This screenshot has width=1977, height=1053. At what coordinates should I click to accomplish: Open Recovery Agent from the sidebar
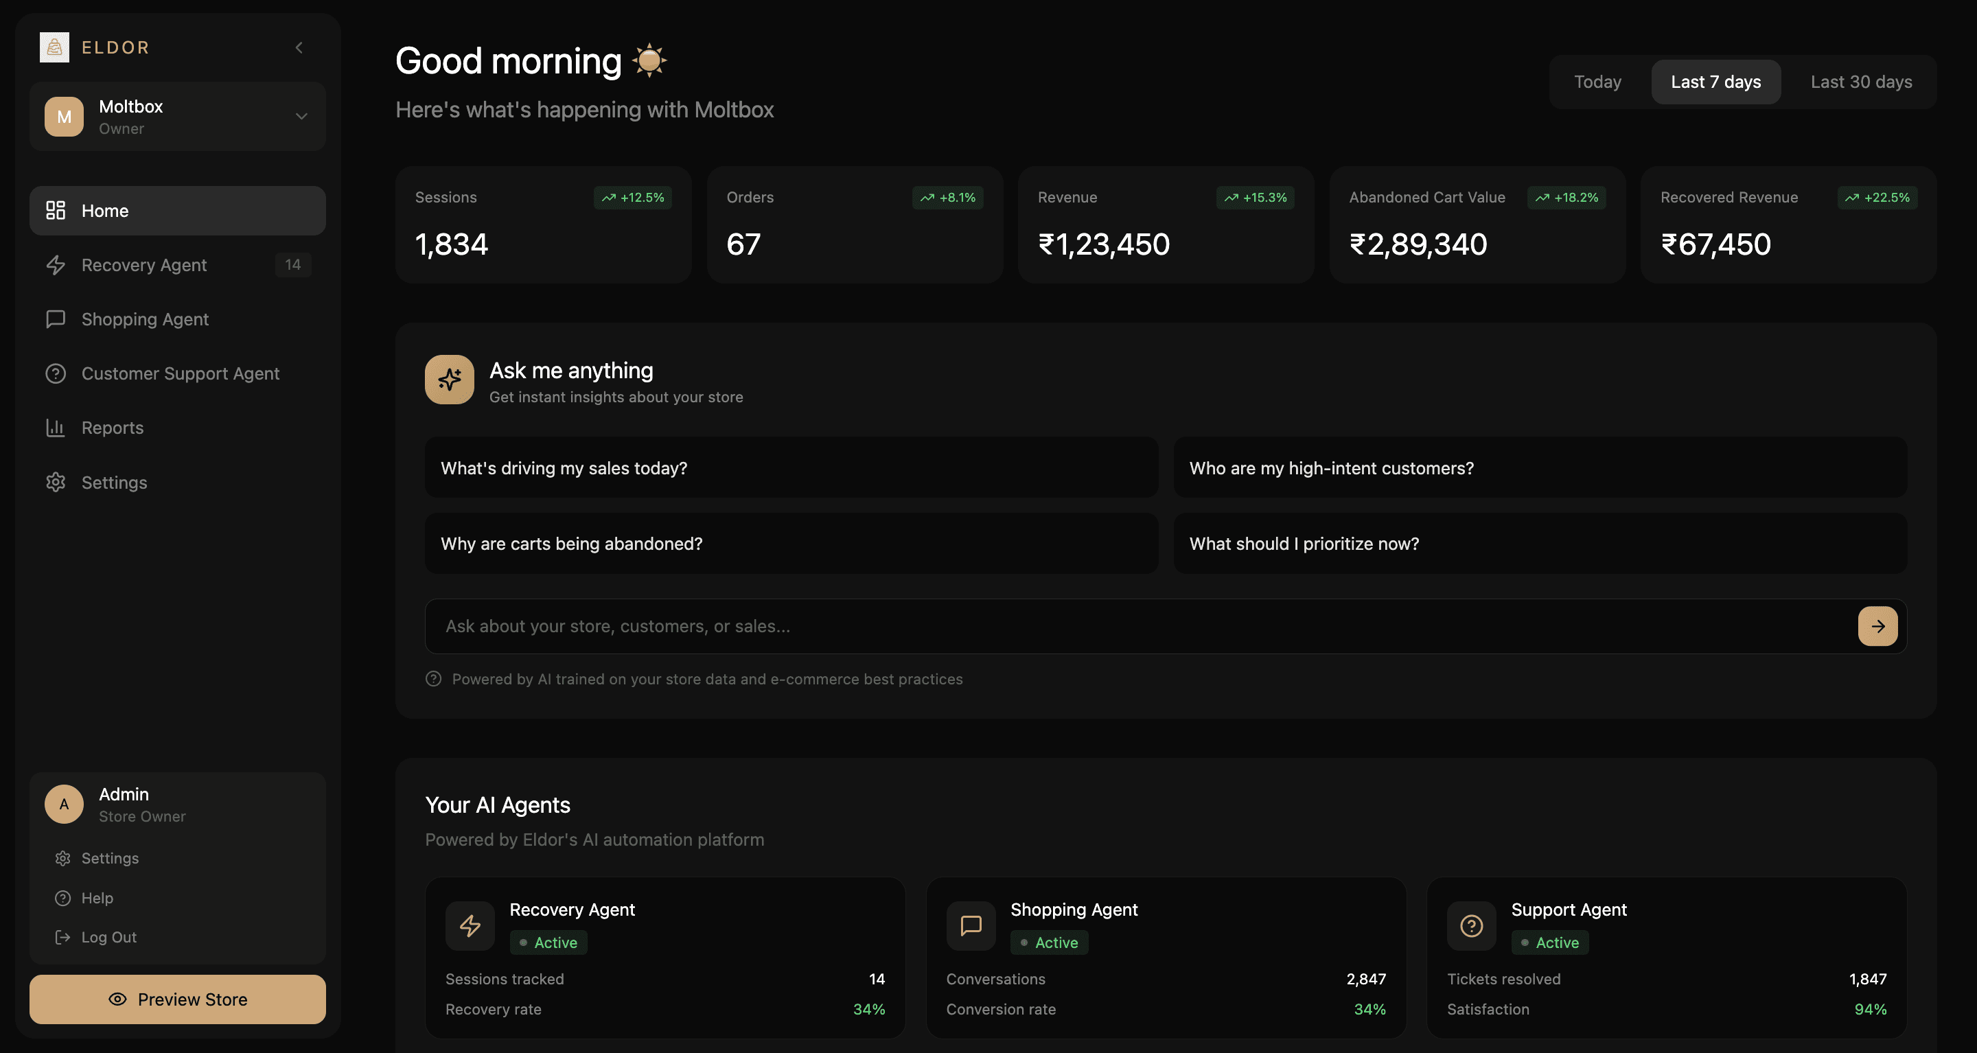[143, 265]
